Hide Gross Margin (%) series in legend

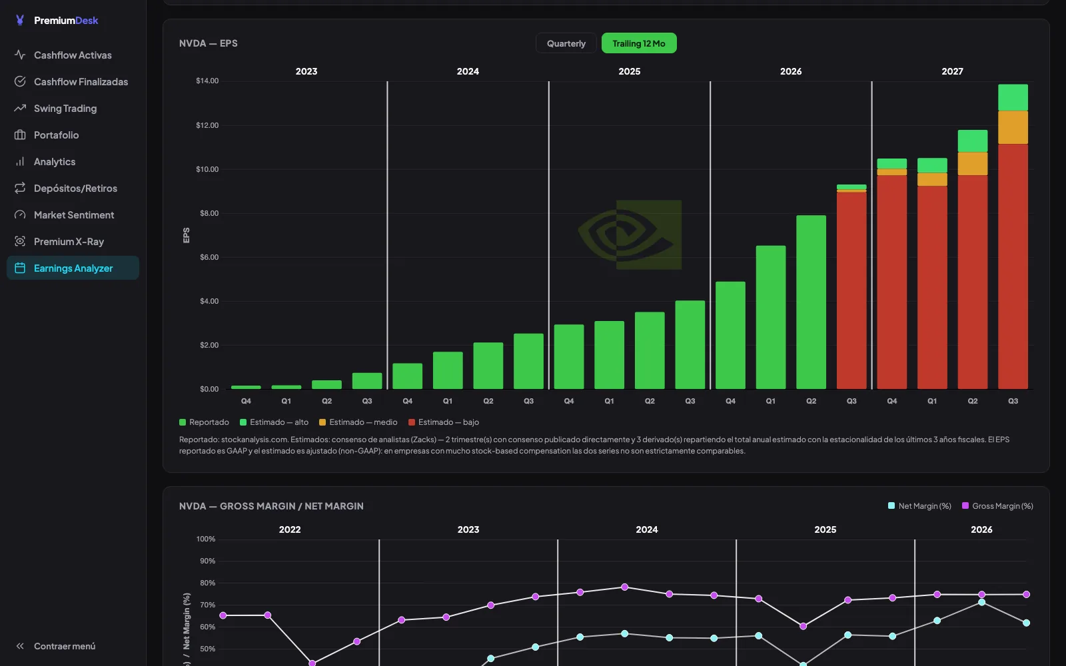997,506
